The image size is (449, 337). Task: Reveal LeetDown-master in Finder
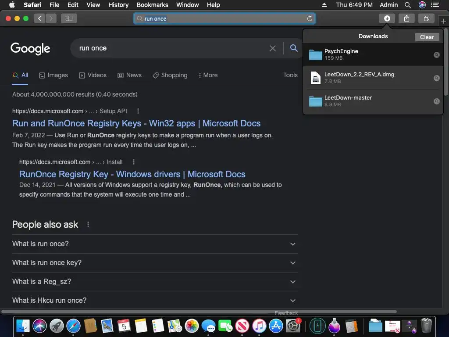(436, 101)
